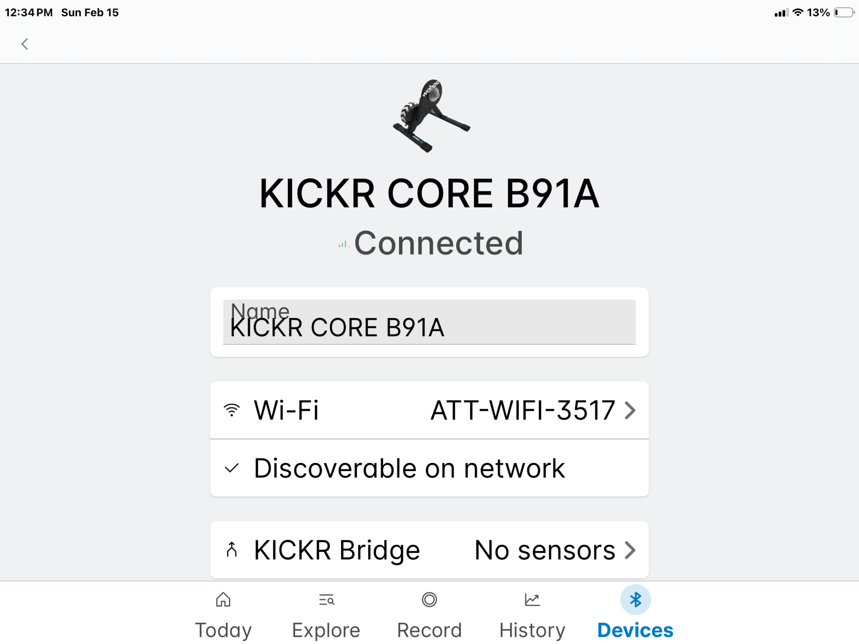Tap the KICKR Bridge merge icon
Screen dimensions: 859x644
coord(232,550)
